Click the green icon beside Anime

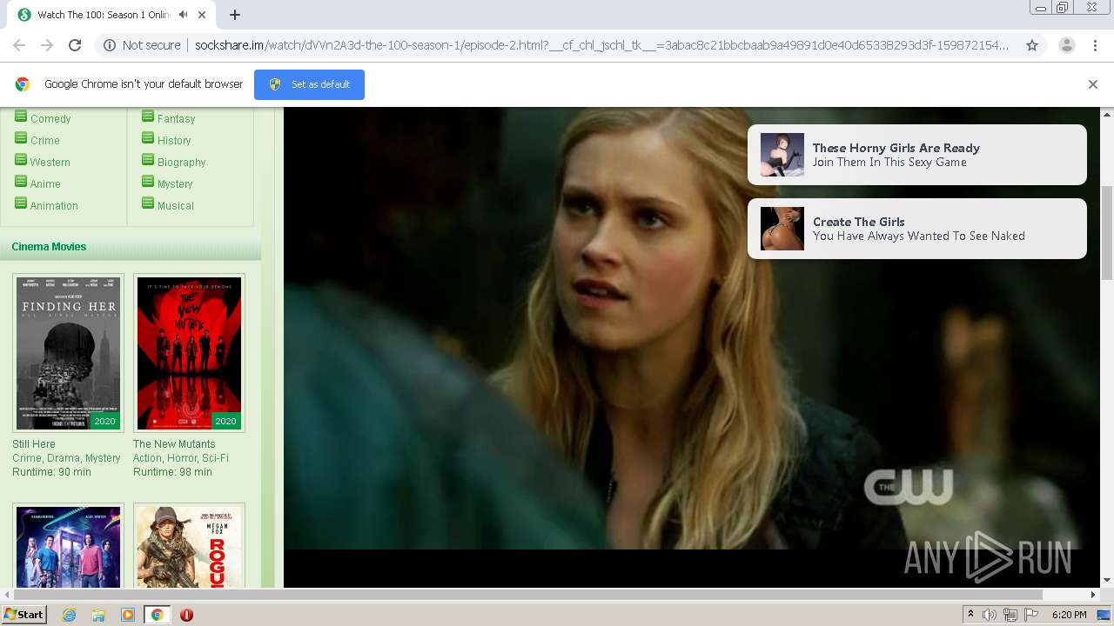point(21,181)
